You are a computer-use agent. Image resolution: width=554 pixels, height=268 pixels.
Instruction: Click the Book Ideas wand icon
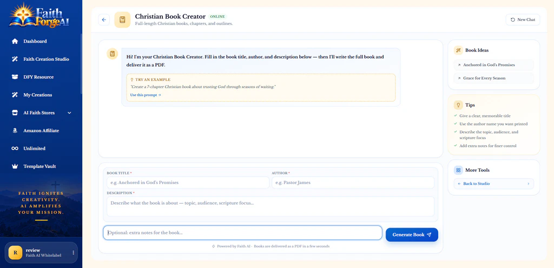tap(458, 50)
